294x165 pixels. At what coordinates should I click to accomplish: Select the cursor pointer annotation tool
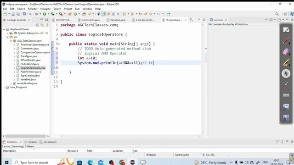pyautogui.click(x=286, y=73)
